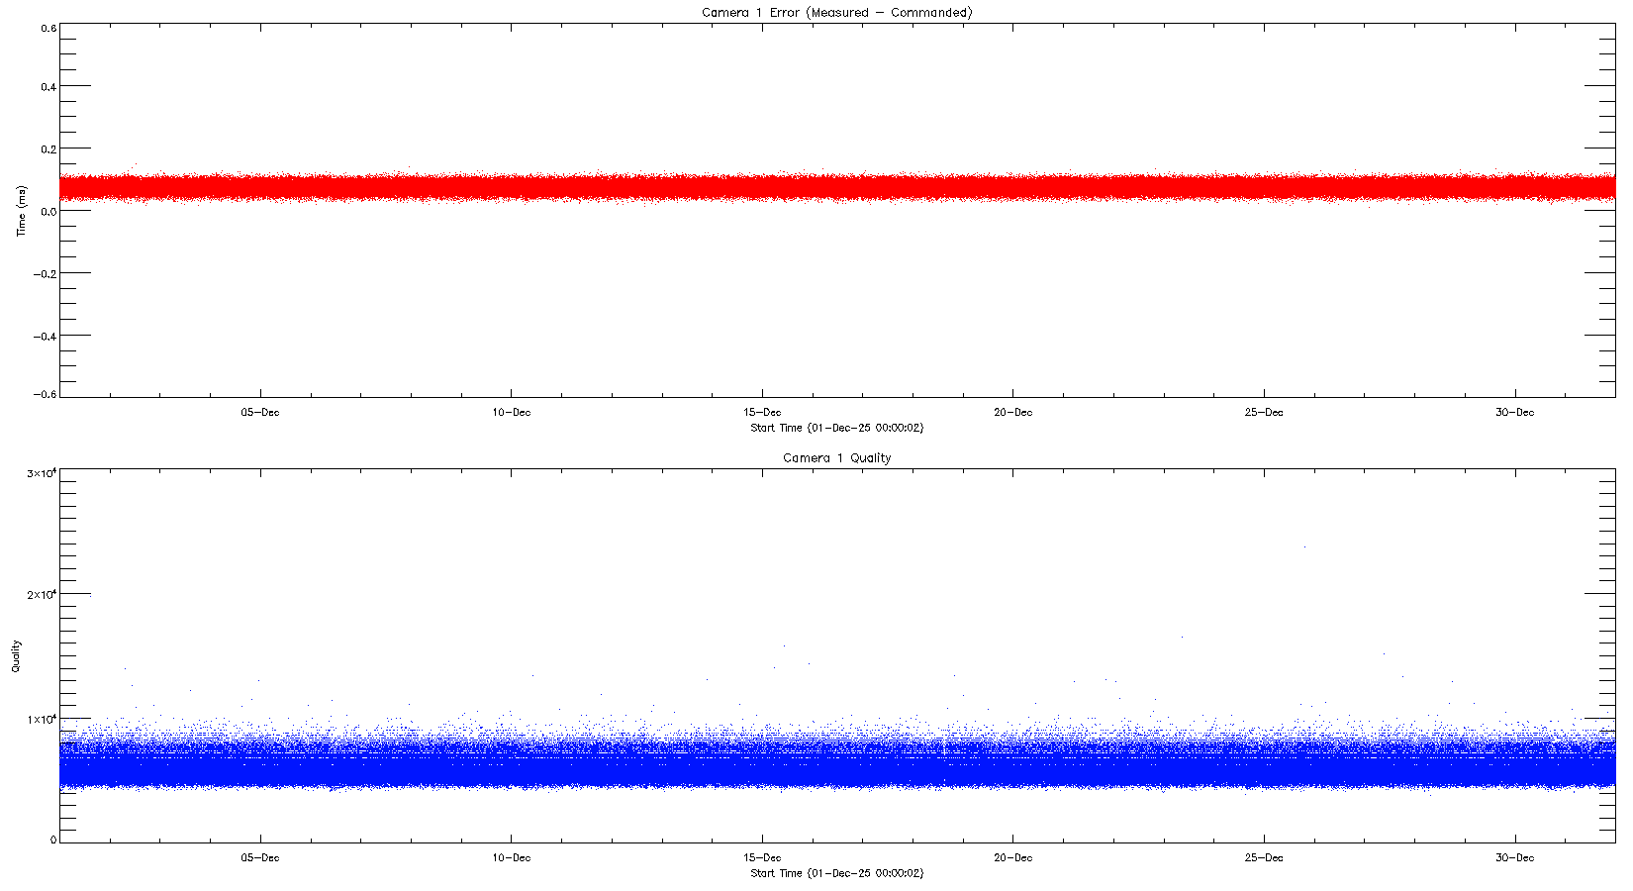Click the "Camera 1 Error (Measured − Commanded)" chart title
1633x891 pixels.
coord(836,13)
